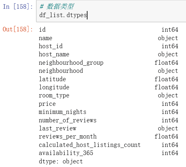Select the 'calculated_host_listings_count' row label
This screenshot has width=186, height=167.
point(90,145)
